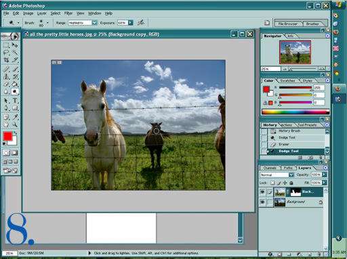Open the Opacity slider arrow

(324, 174)
